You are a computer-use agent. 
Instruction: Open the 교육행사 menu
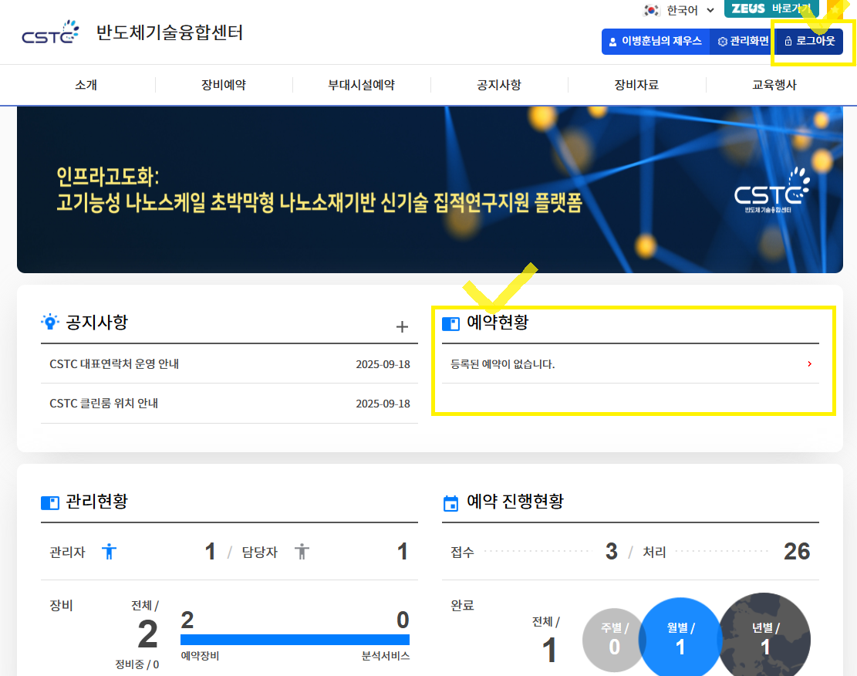coord(774,85)
